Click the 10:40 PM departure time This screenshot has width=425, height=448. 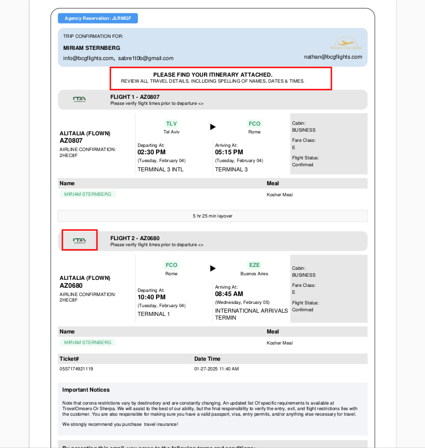click(x=151, y=297)
